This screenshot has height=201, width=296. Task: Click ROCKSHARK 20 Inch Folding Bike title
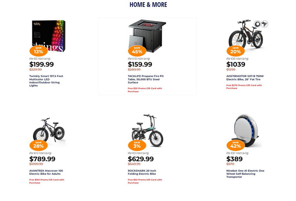tap(142, 172)
